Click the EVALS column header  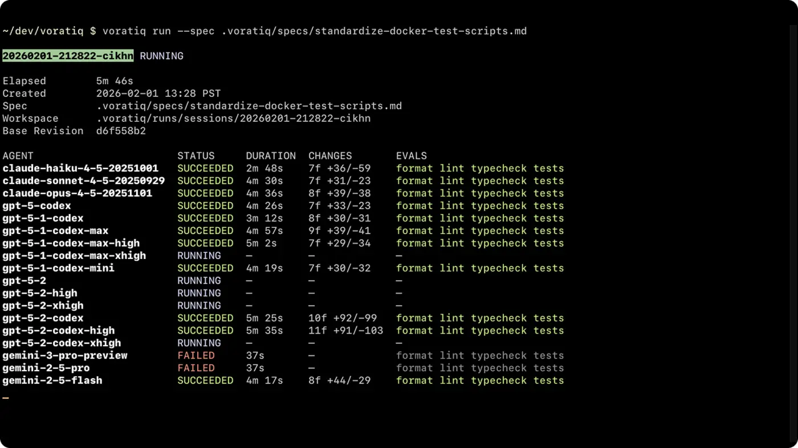412,156
